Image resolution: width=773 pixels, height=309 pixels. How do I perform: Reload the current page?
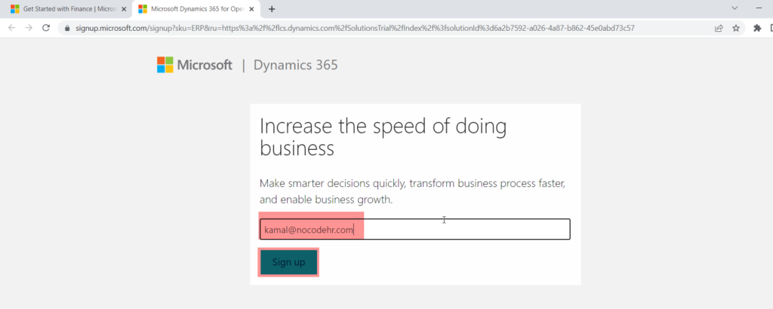pyautogui.click(x=46, y=28)
